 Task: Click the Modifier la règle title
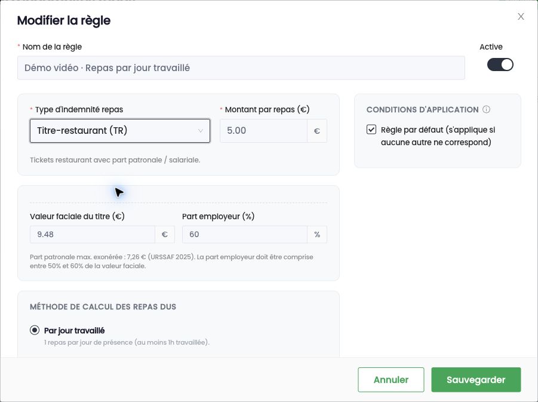(x=64, y=20)
